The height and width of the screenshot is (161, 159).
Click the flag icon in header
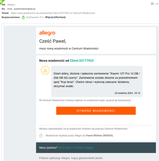coord(152,4)
